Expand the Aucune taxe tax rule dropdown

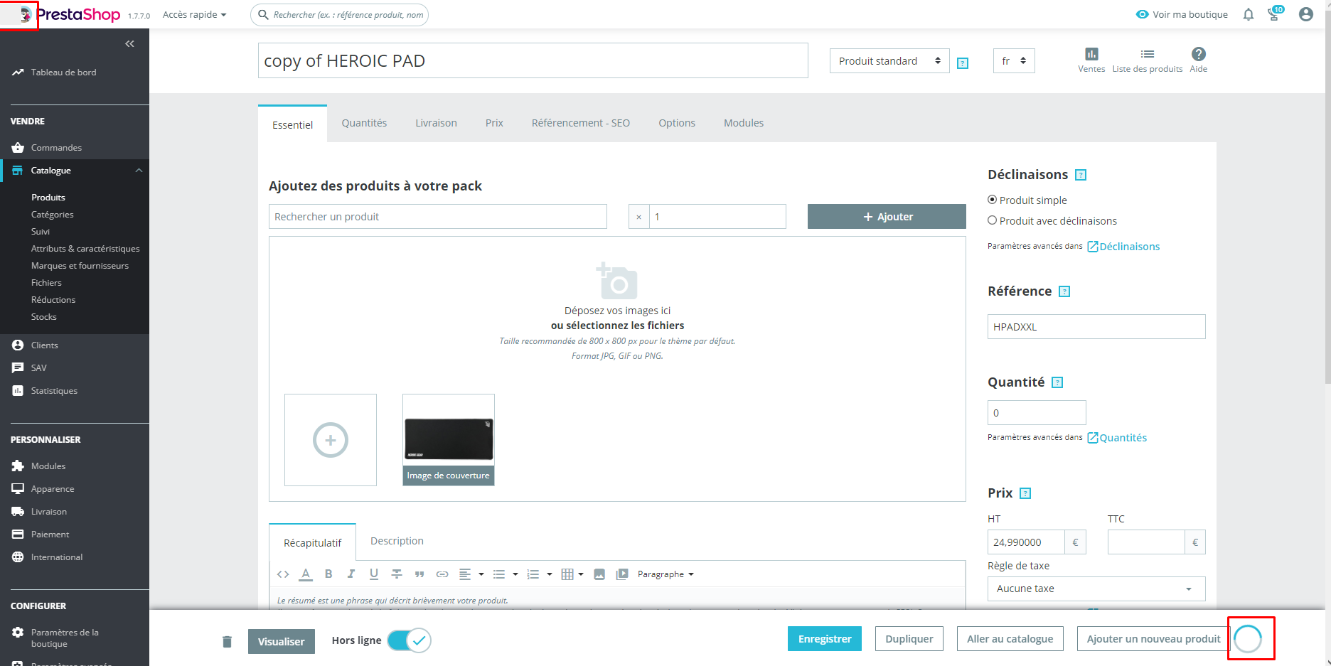tap(1096, 589)
